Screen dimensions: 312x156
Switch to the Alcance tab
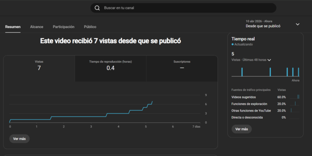tap(36, 27)
